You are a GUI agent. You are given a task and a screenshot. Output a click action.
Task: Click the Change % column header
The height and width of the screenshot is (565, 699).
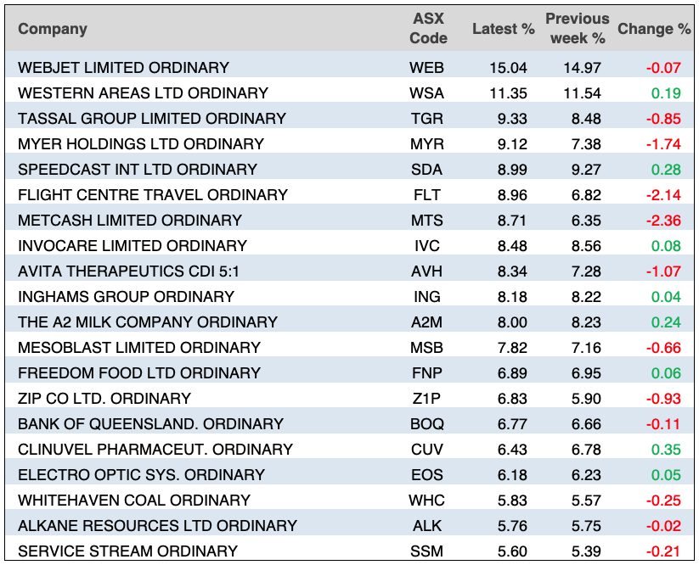pos(653,29)
